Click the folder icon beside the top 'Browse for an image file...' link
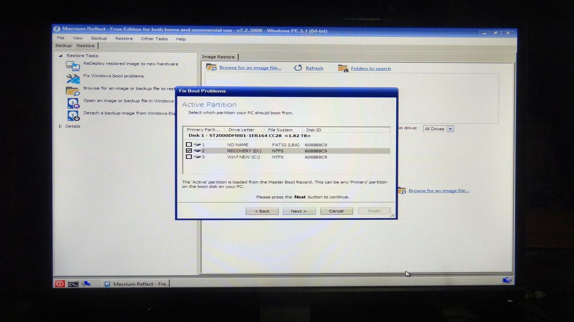 pyautogui.click(x=211, y=68)
